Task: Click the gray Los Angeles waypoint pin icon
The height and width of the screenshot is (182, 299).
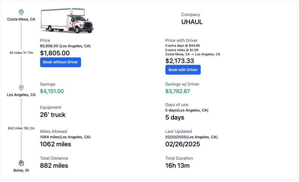Action: pyautogui.click(x=21, y=88)
